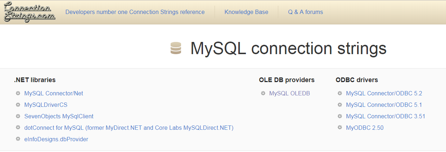446x152 pixels.
Task: Open the dotConnect for MySQL link
Action: tap(129, 128)
